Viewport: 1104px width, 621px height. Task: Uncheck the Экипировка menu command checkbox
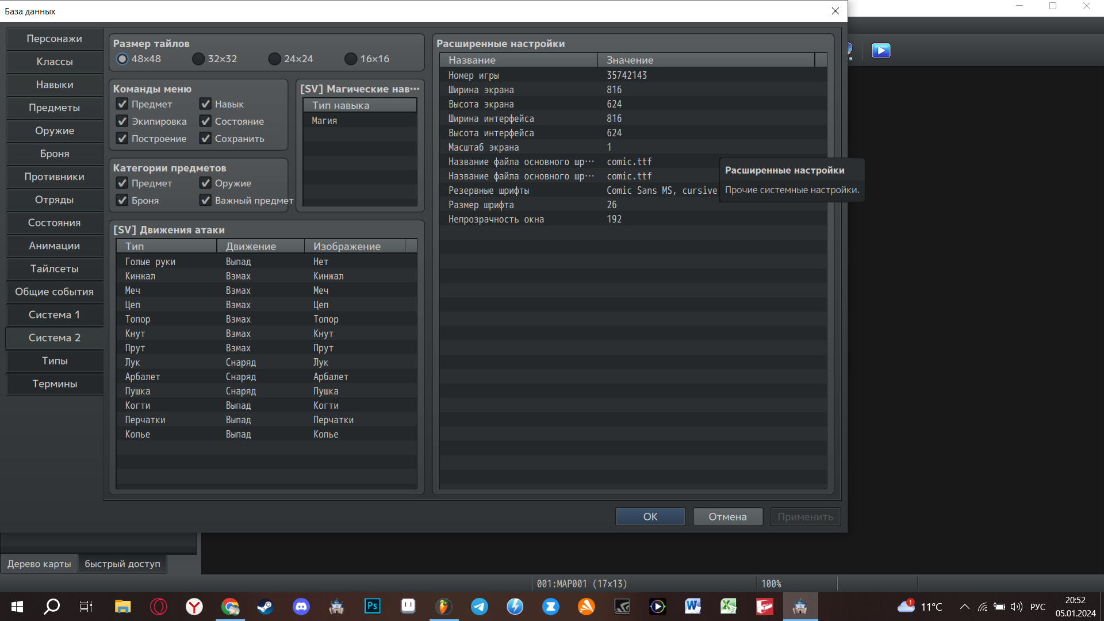tap(122, 121)
